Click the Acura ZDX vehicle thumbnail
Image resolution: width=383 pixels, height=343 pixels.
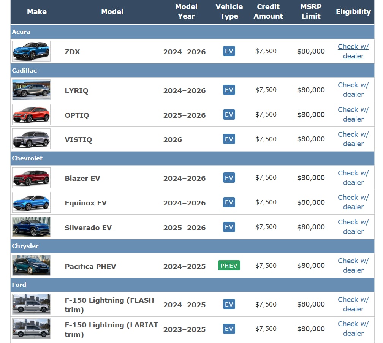[31, 51]
